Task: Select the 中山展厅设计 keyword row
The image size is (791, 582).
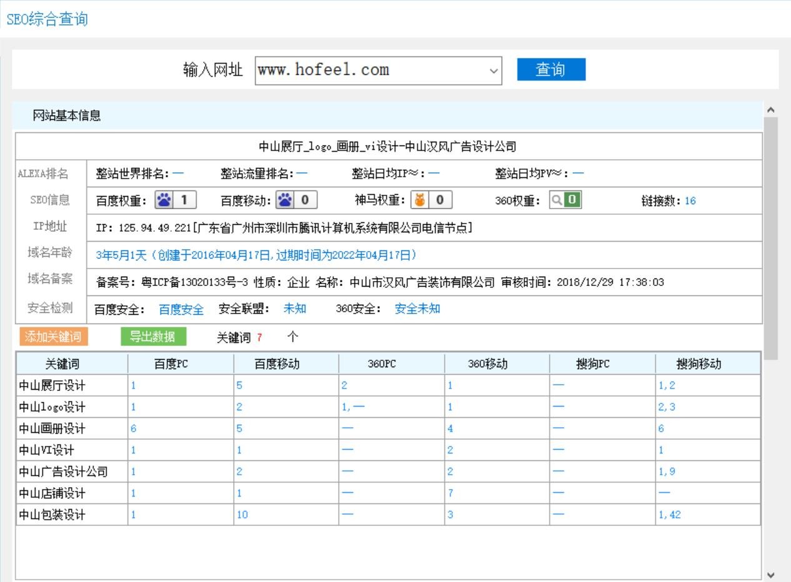Action: click(52, 385)
